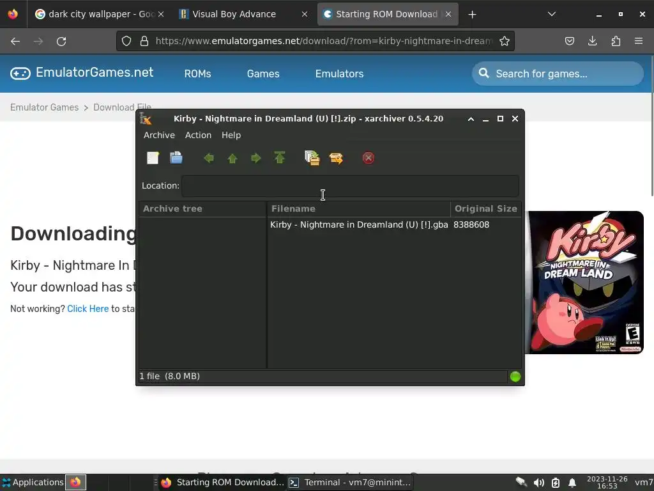The image size is (654, 491).
Task: Sort by Filename column header
Action: click(359, 209)
